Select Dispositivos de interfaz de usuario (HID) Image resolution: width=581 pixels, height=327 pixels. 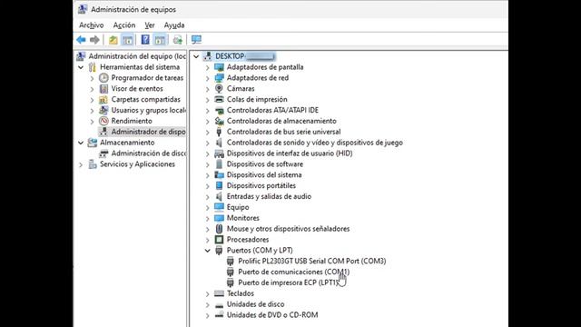[x=290, y=154]
